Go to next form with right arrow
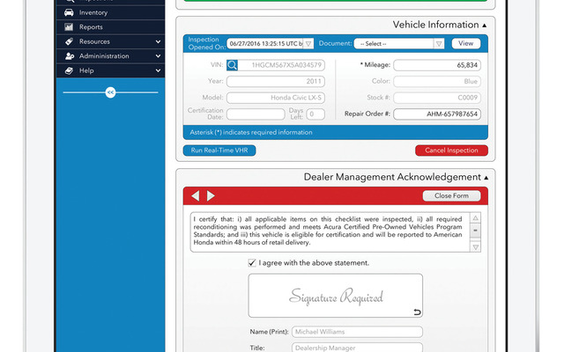 coord(211,195)
